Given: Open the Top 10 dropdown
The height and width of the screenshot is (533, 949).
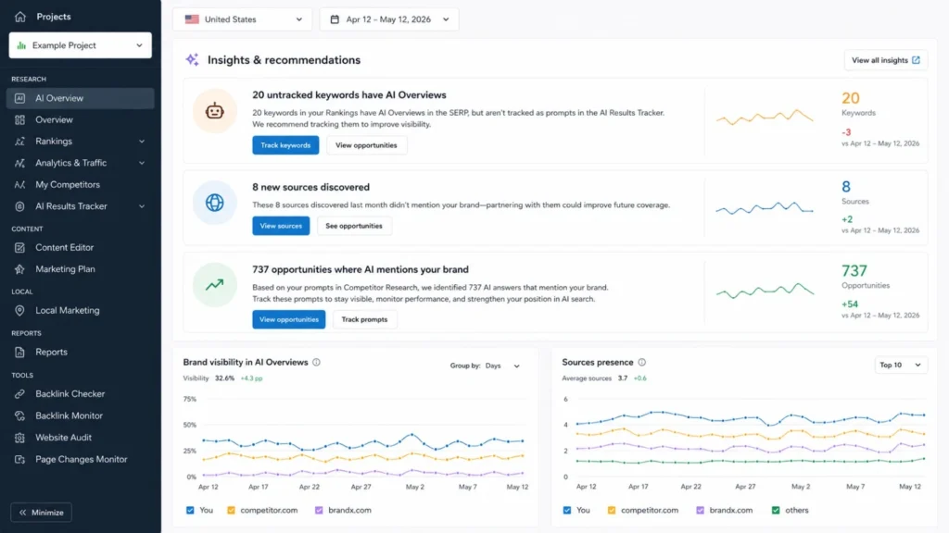Looking at the screenshot, I should tap(901, 365).
